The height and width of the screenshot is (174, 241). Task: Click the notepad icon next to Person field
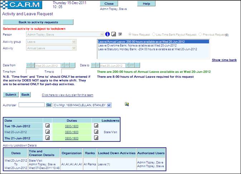114,34
